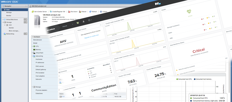
Task: Click the Networking count badge 2
Action: coord(26,34)
